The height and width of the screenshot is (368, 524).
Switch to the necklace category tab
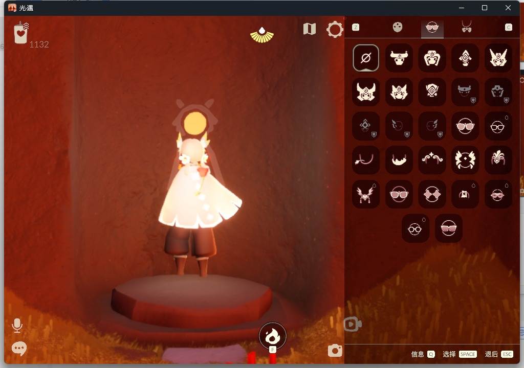467,27
